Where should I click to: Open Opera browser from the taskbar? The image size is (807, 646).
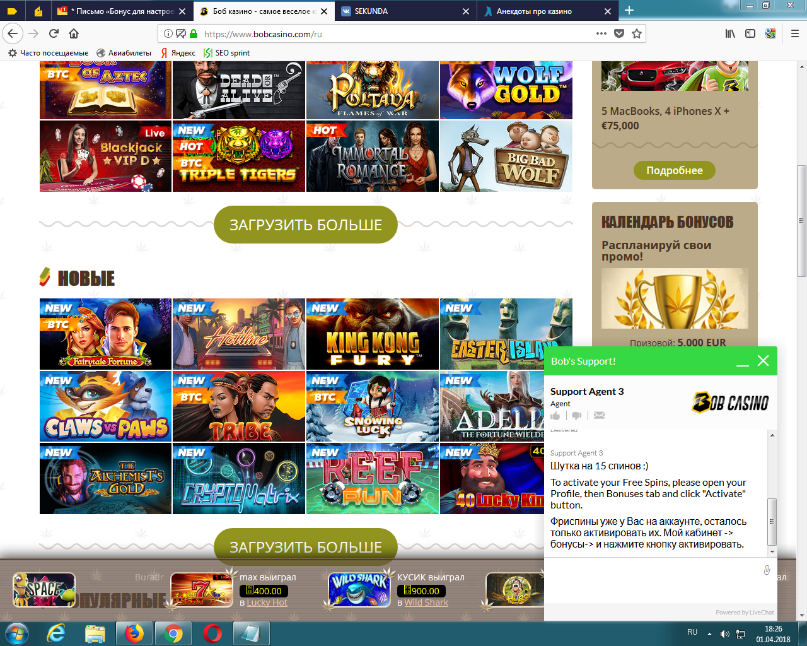tap(212, 633)
